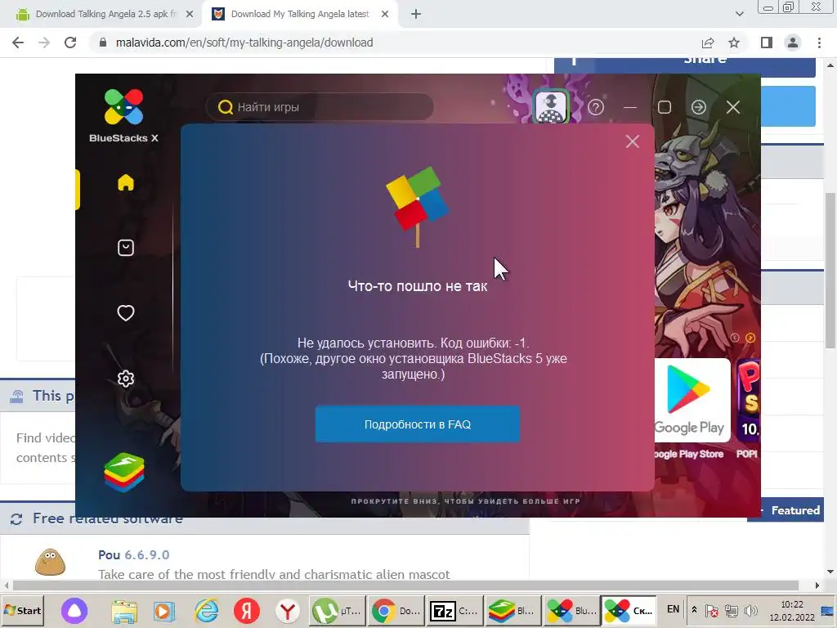
Task: Open BlueStacks X home tab in sidebar
Action: [x=125, y=182]
